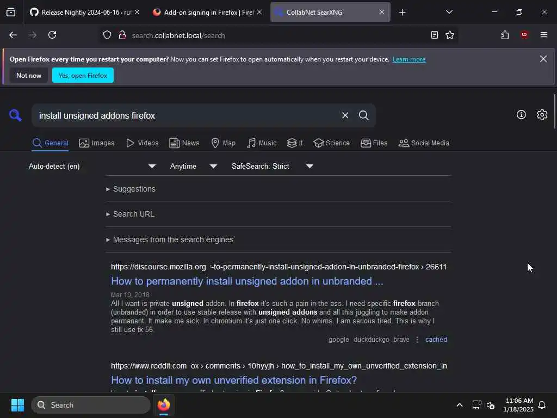Submit search with the magnifier button

coord(364,115)
